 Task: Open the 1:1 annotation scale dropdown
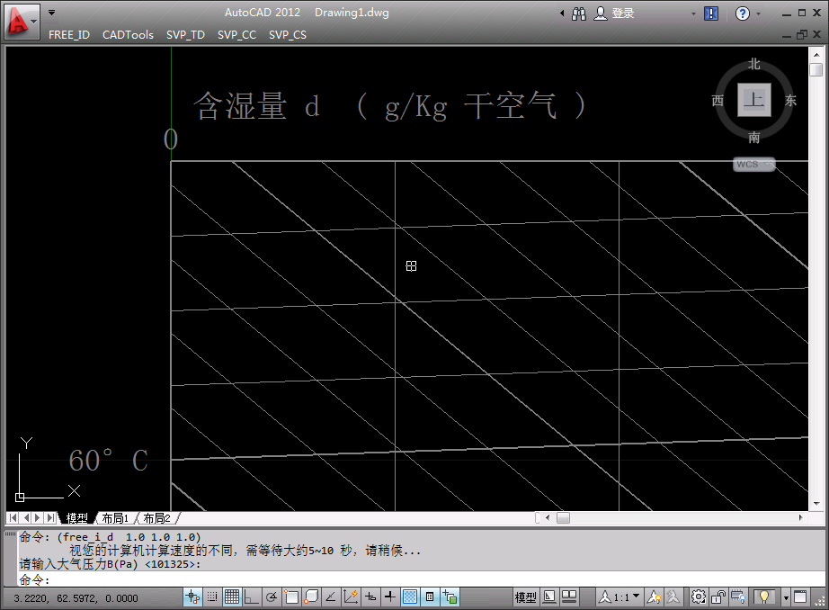pos(620,597)
